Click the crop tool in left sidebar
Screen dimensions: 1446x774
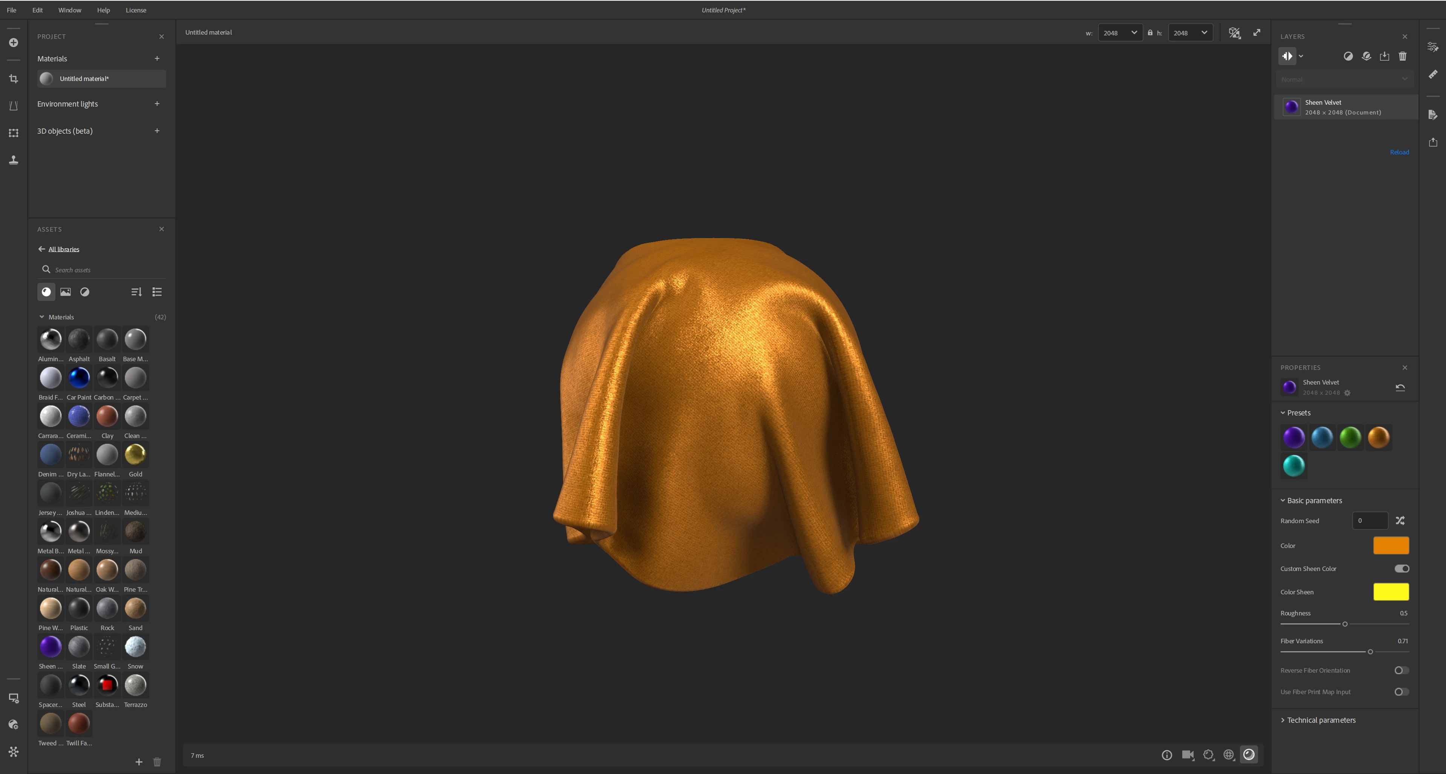point(14,79)
